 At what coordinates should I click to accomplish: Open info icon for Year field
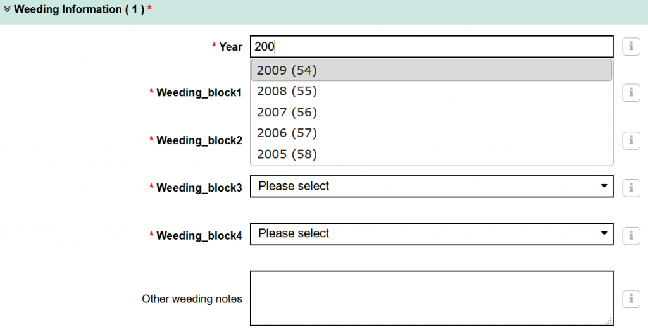pos(631,46)
